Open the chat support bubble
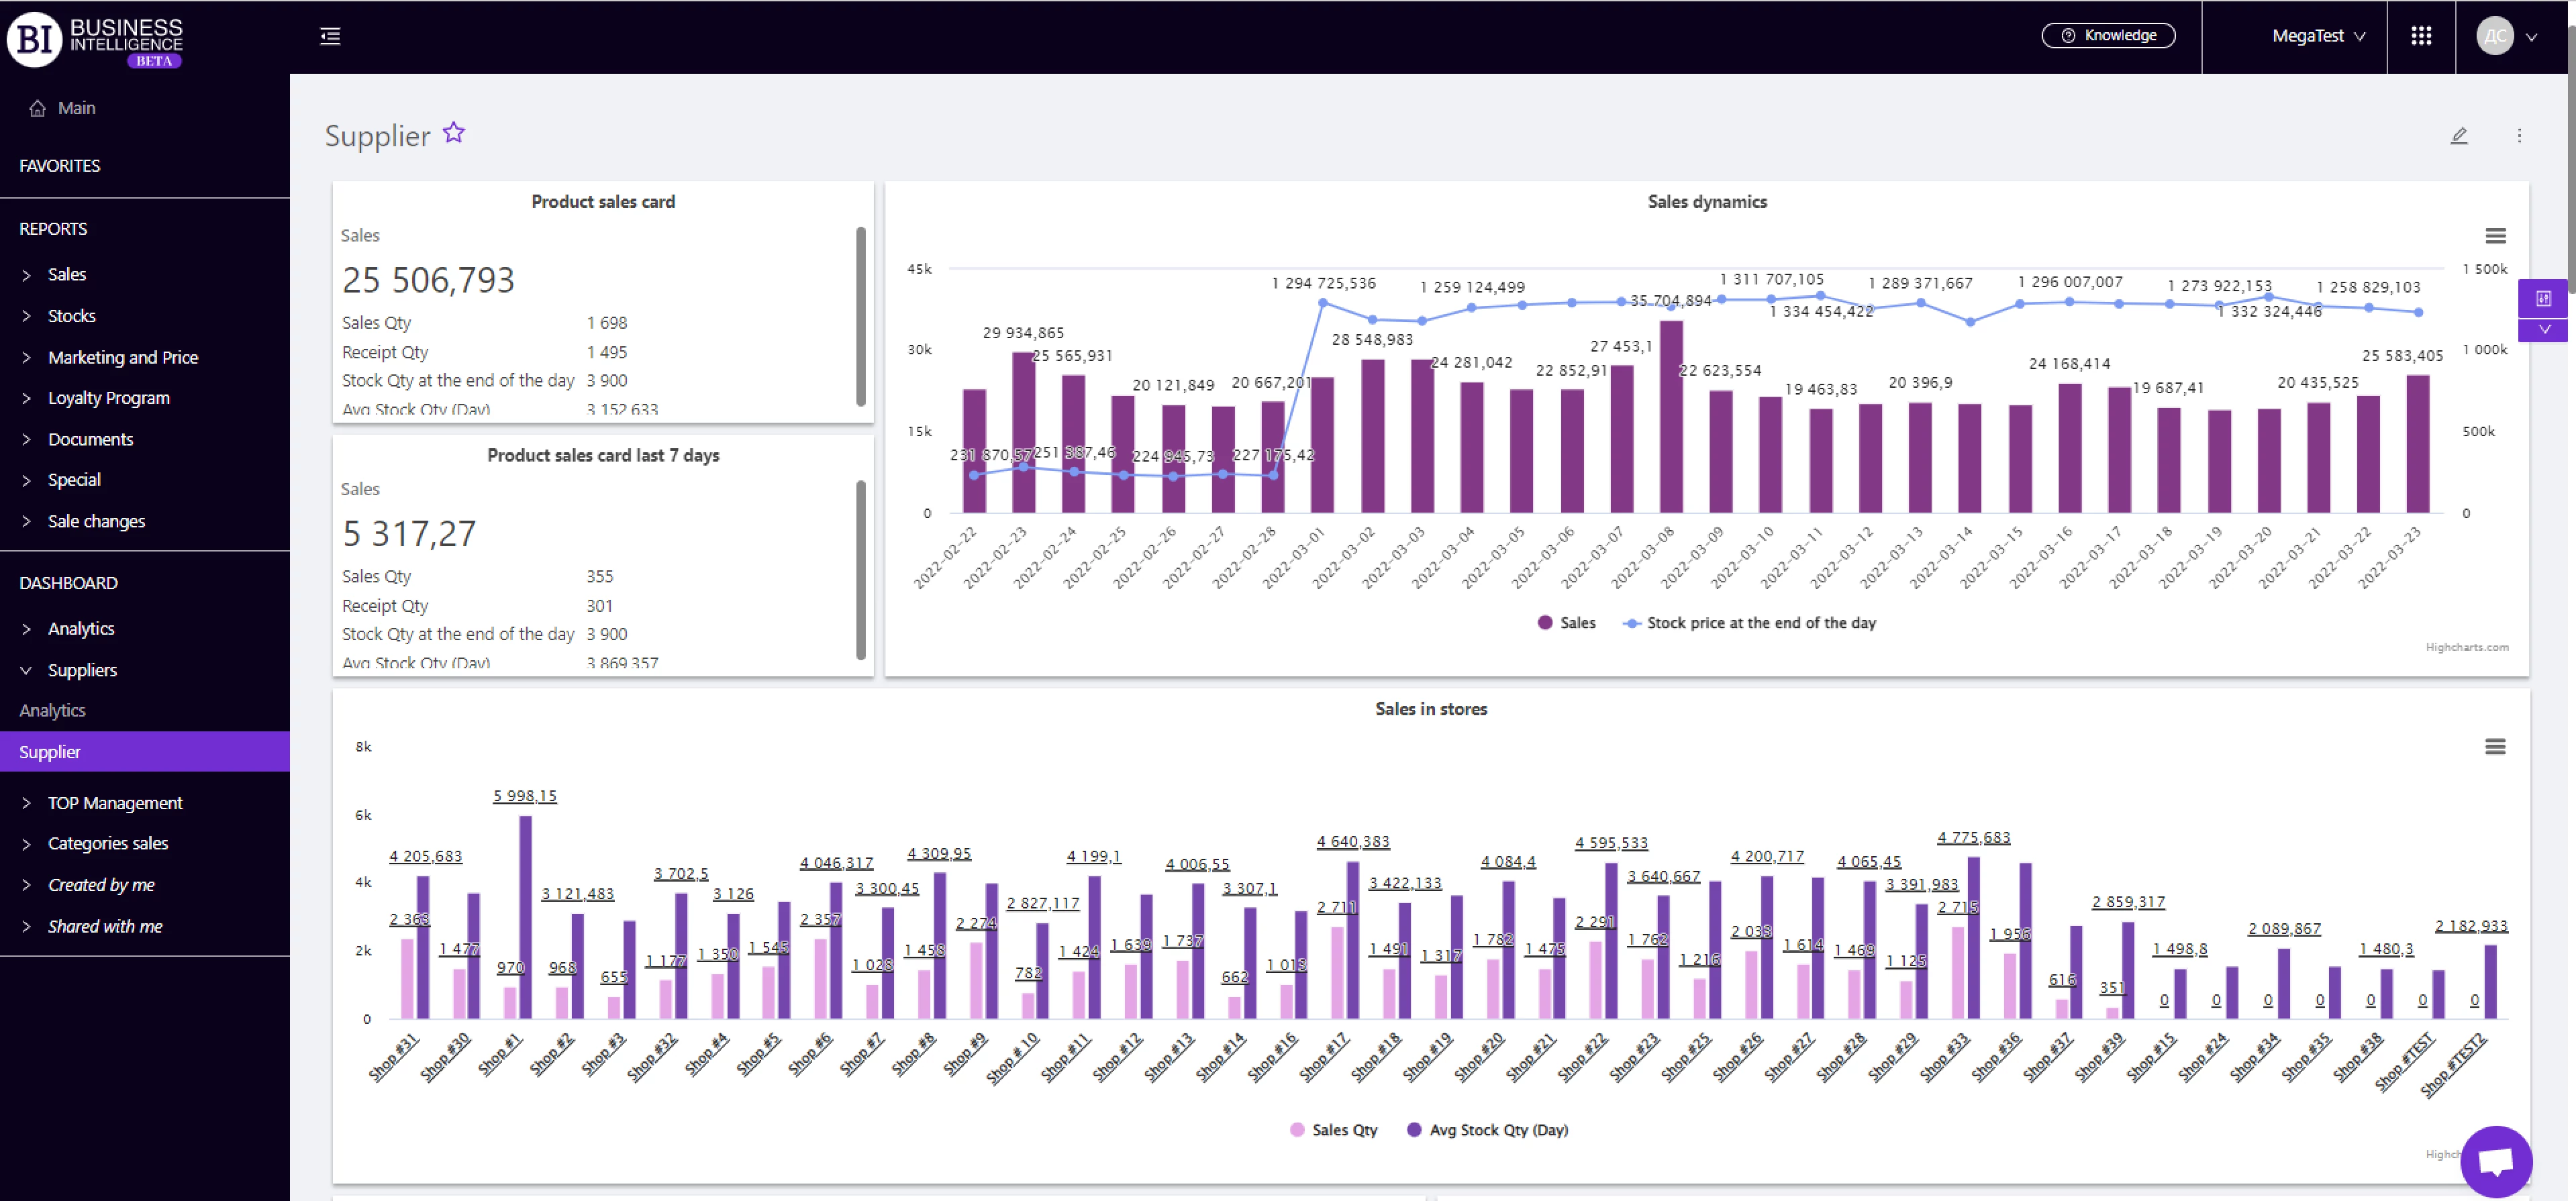Image resolution: width=2576 pixels, height=1201 pixels. tap(2496, 1161)
